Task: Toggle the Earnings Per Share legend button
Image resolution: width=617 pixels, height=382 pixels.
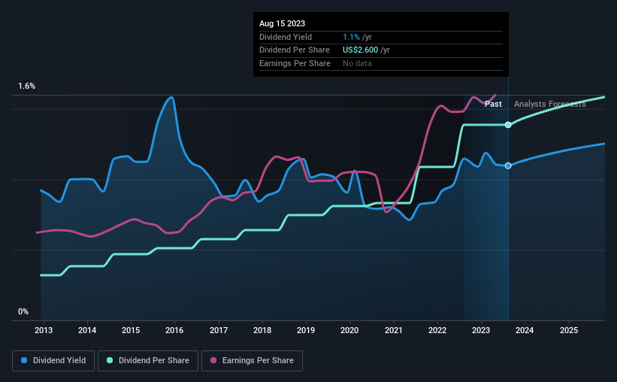Action: [x=252, y=360]
